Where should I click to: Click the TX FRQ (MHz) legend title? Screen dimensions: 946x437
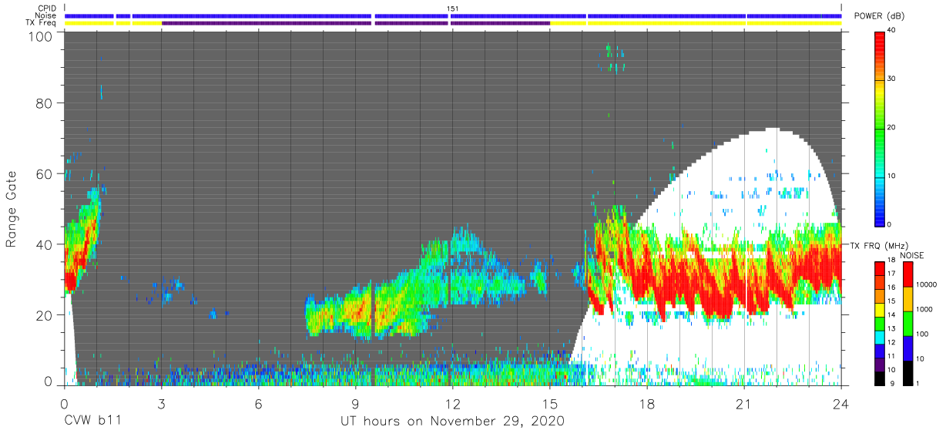click(x=880, y=245)
